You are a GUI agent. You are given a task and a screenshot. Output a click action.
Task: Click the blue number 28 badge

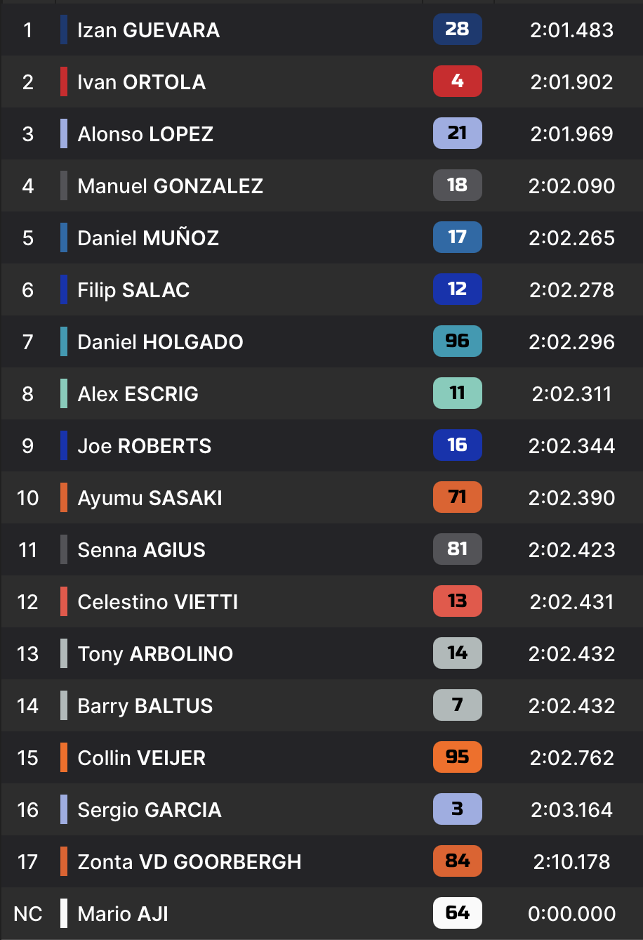point(457,29)
